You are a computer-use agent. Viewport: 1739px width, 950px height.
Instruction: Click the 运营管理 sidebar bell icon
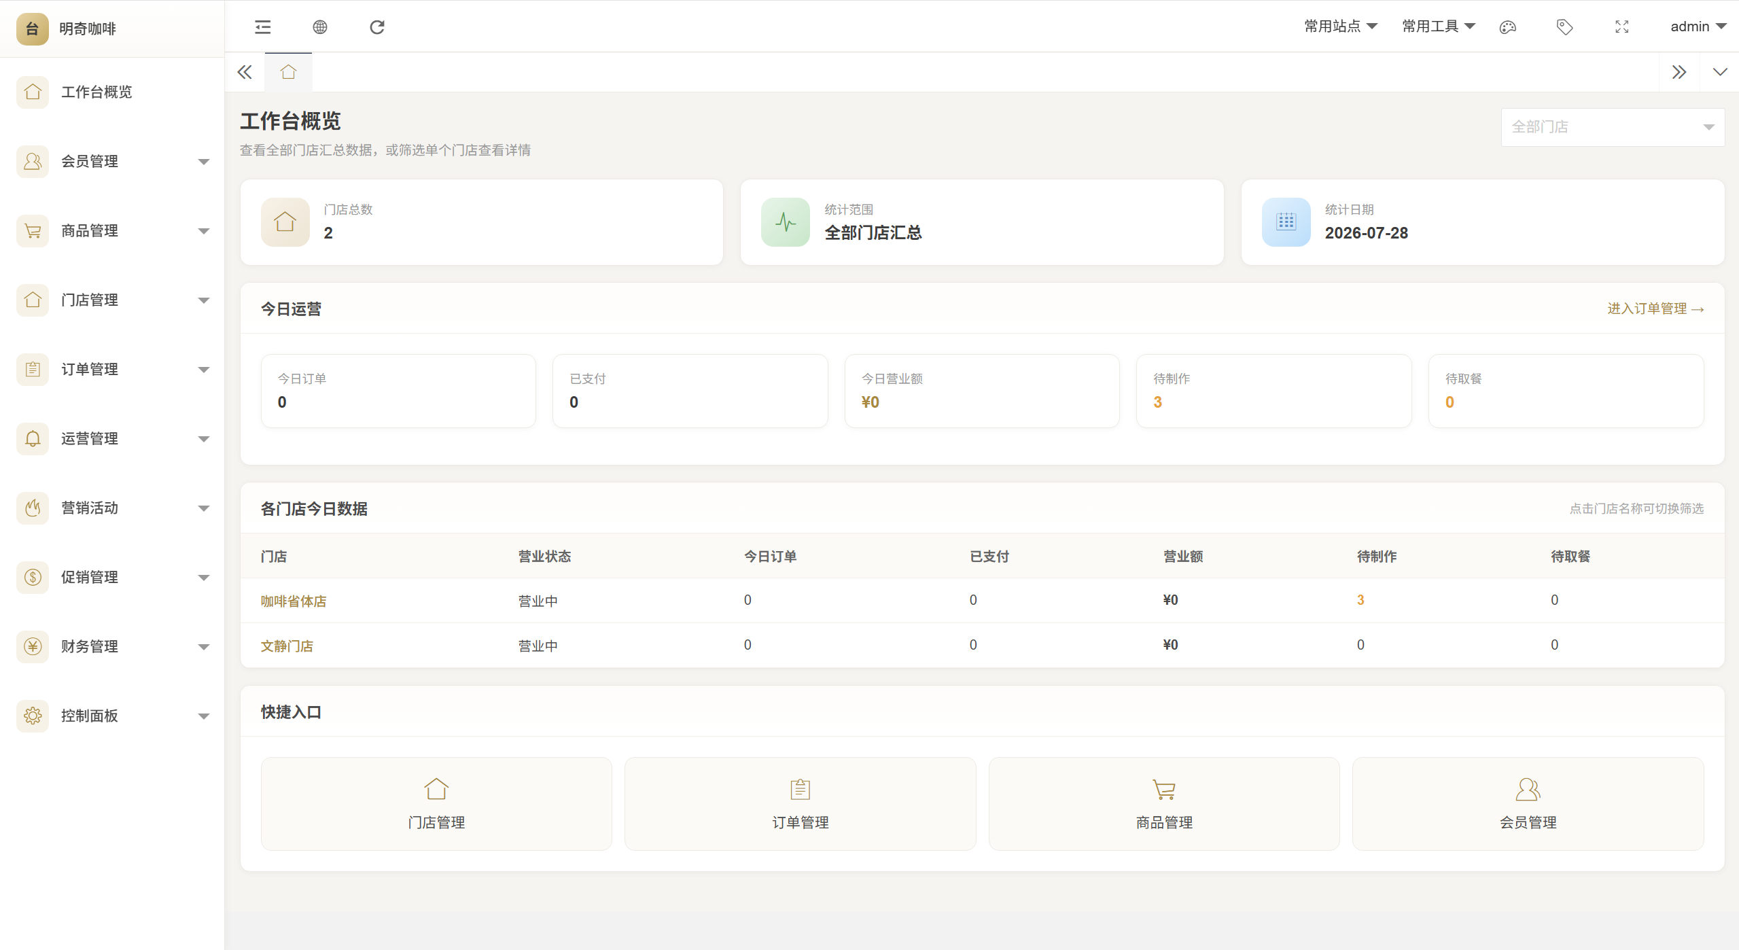33,438
